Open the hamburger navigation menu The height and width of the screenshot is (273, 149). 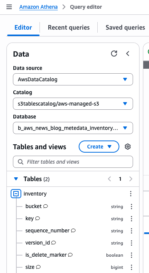pyautogui.click(x=9, y=7)
